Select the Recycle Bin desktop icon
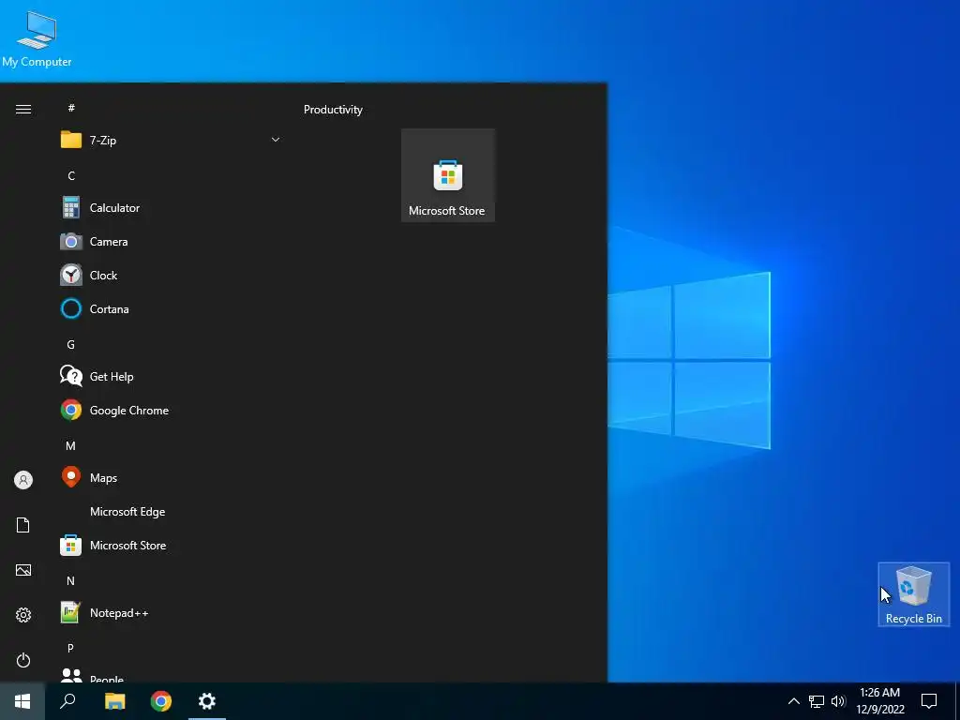 point(913,594)
